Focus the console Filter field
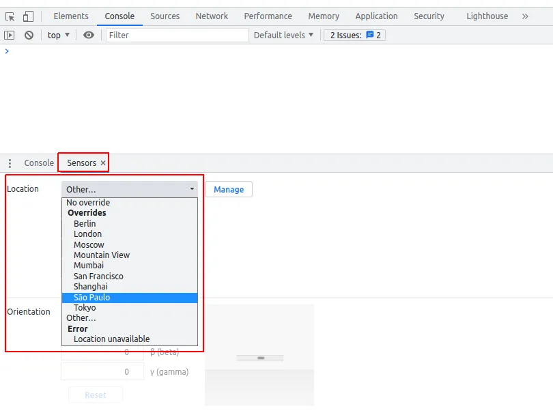 point(177,36)
